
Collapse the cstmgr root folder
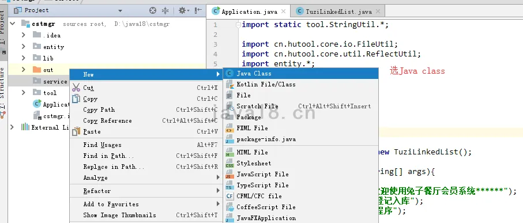13,24
